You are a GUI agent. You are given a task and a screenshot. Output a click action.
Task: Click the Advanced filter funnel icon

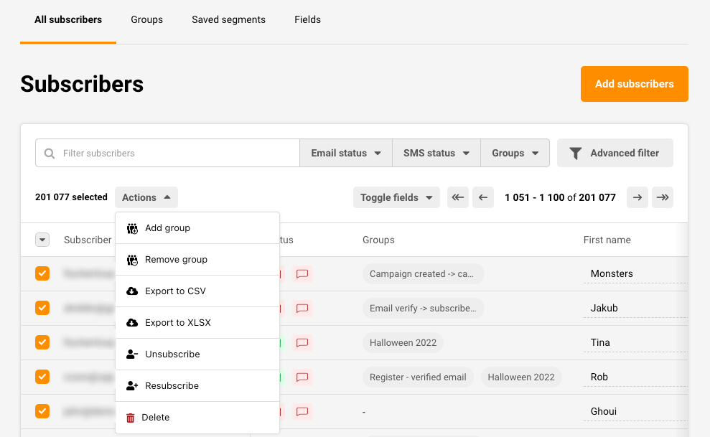[576, 153]
